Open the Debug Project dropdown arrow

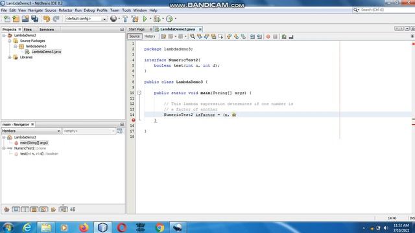pos(163,19)
